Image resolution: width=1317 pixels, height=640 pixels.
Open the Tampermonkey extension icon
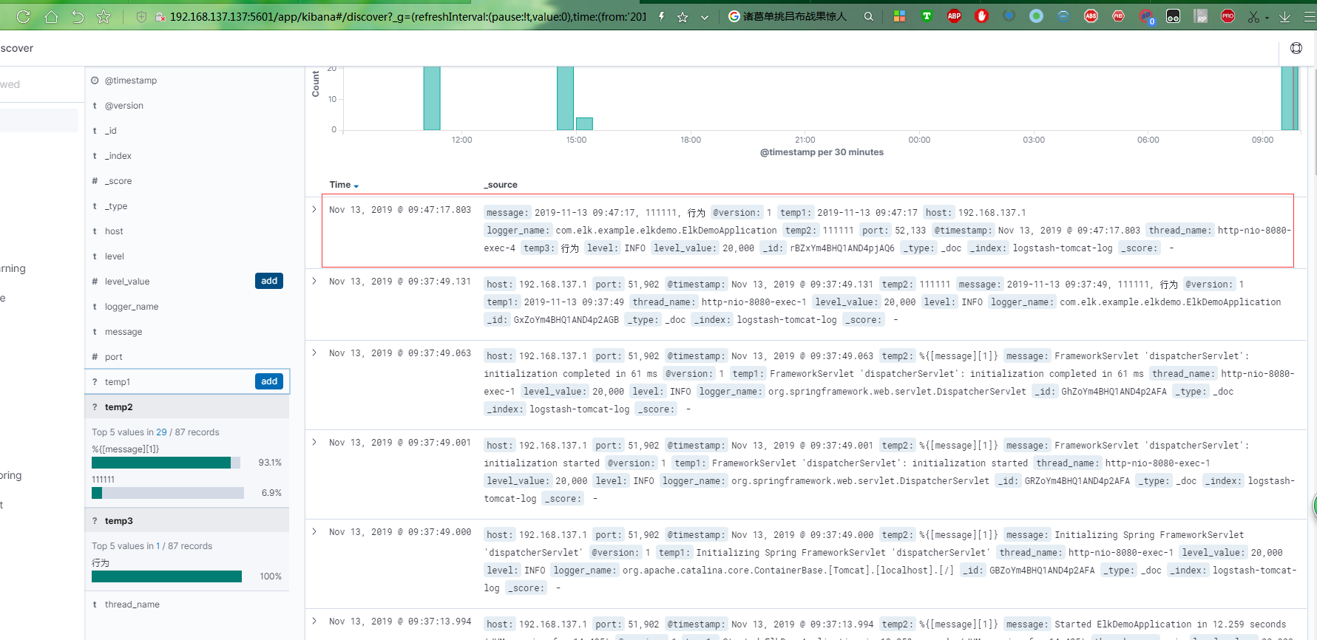click(1173, 16)
